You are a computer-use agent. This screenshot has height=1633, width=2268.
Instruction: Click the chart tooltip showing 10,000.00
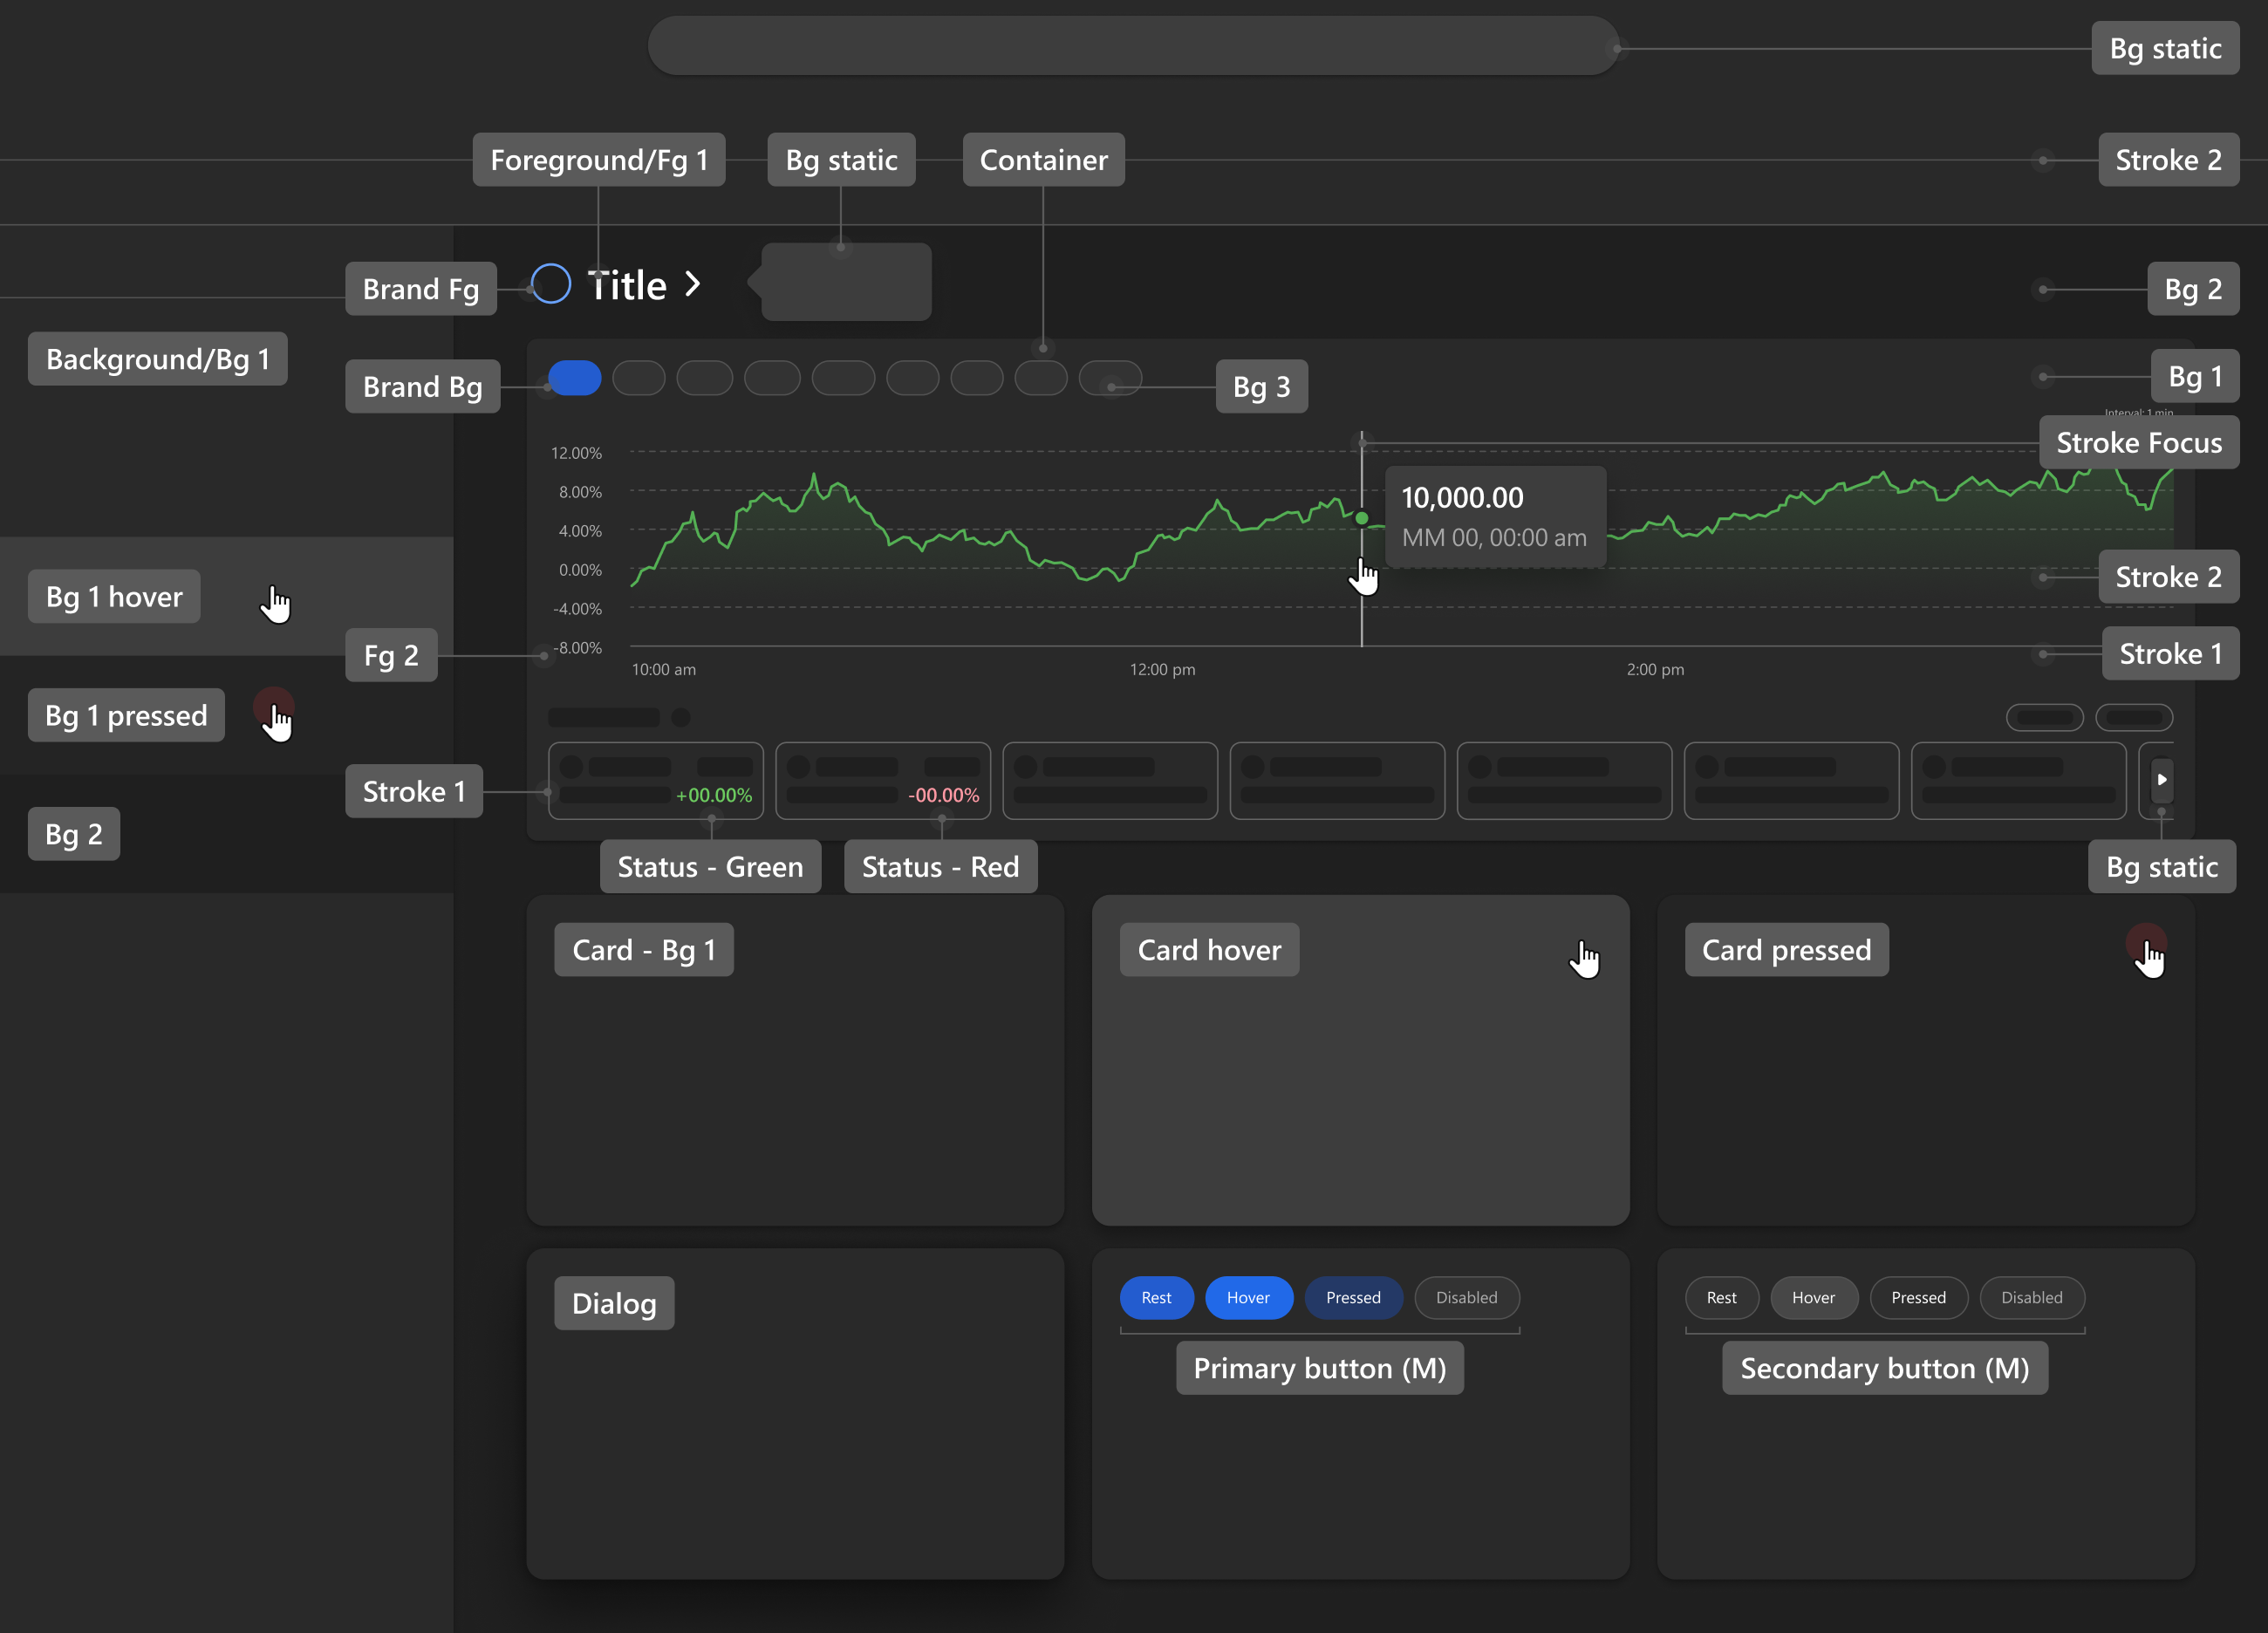[1495, 516]
